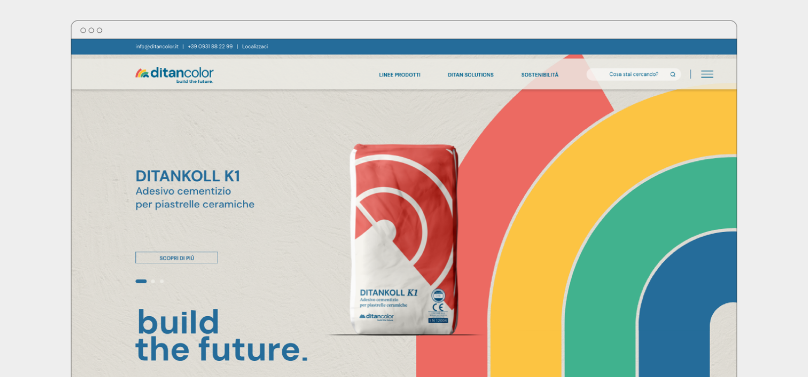Click the ditancolor logo on the bag
This screenshot has width=808, height=377.
(x=377, y=316)
